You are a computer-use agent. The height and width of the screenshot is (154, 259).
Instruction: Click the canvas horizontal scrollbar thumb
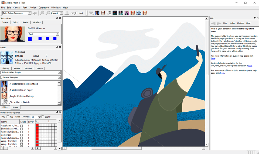click(117, 148)
